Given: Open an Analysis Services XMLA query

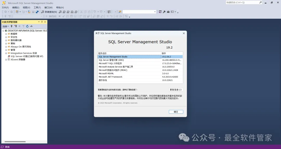Looking at the screenshot, I should (72, 12).
